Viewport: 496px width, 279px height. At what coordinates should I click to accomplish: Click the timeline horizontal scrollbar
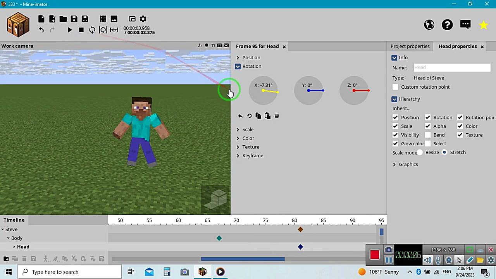[243, 259]
